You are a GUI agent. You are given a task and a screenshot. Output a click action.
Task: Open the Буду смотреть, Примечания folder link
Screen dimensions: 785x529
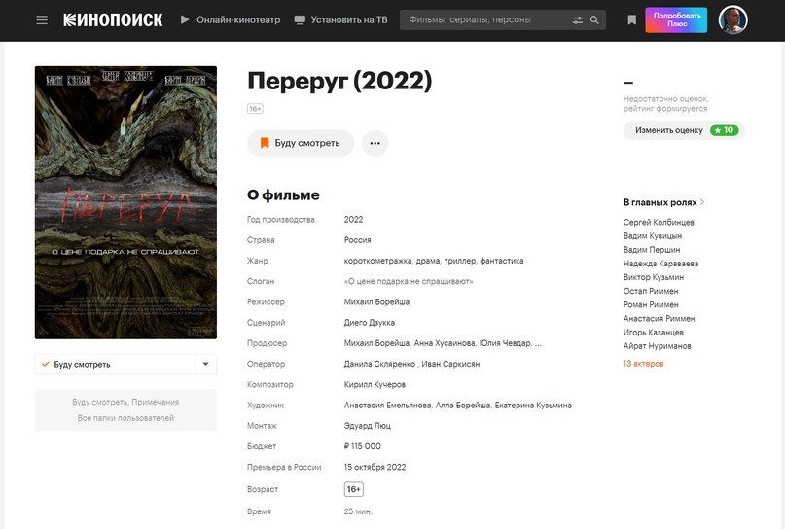tap(125, 402)
